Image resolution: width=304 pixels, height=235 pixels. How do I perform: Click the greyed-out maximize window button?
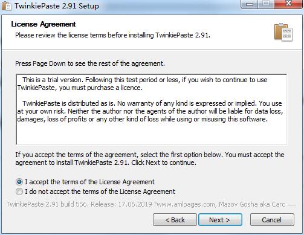pos(266,4)
